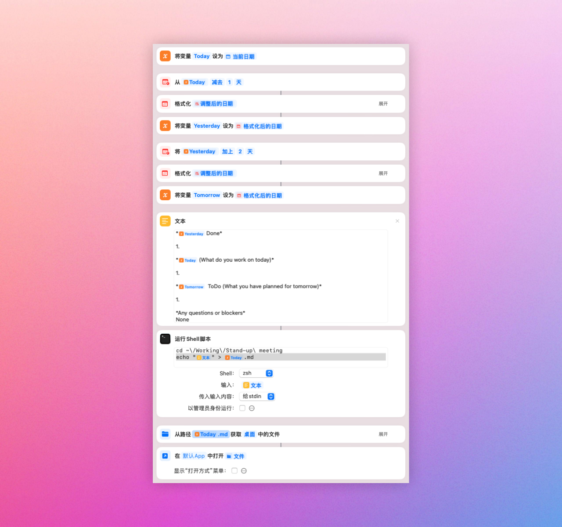Click 调整后的日期 token in the first 格式化 row
562x527 pixels.
point(214,104)
